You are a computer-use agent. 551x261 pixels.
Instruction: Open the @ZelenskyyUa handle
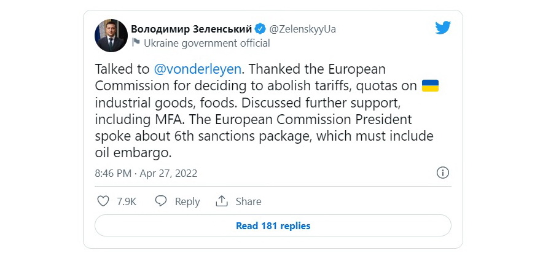[303, 29]
